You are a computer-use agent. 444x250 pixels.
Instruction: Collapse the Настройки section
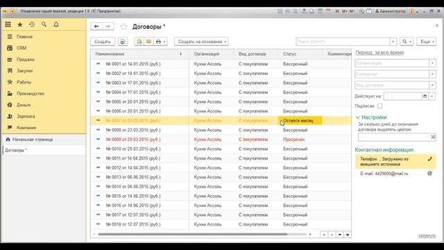tap(358, 117)
